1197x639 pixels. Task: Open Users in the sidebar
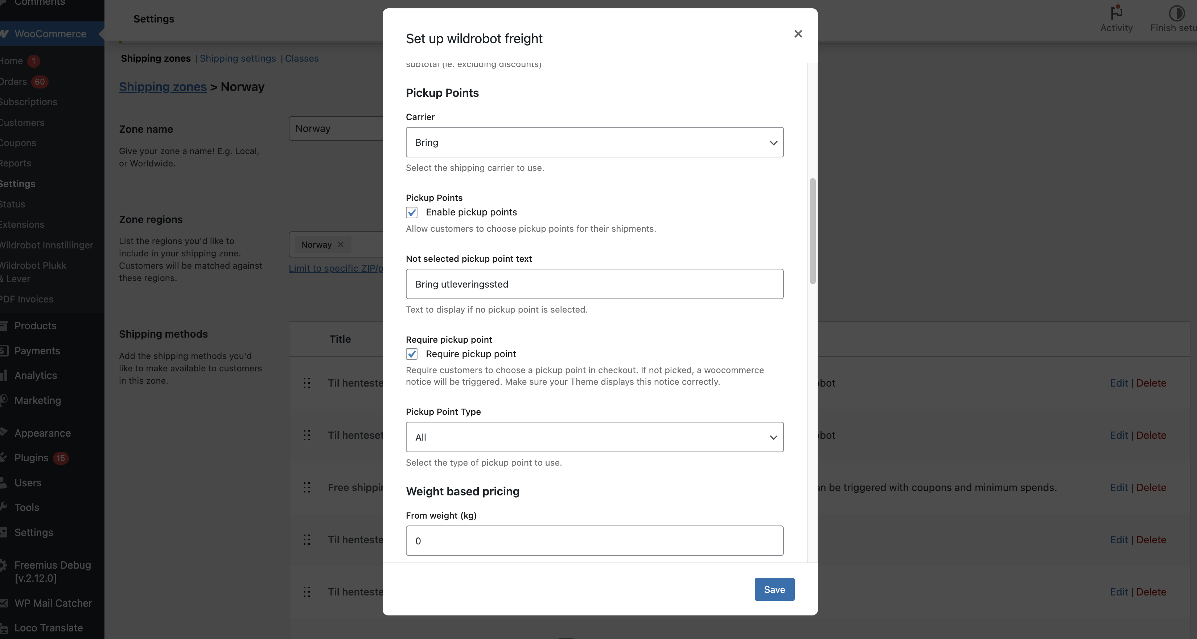coord(28,483)
